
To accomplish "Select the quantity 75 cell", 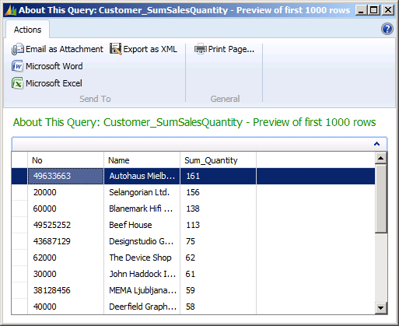I will (x=218, y=241).
